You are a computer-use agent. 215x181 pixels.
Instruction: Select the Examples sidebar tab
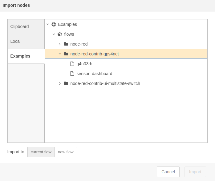(26, 56)
